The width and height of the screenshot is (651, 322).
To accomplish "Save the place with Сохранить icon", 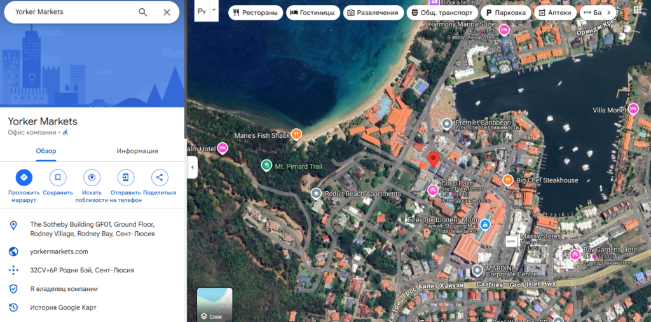I will point(58,178).
